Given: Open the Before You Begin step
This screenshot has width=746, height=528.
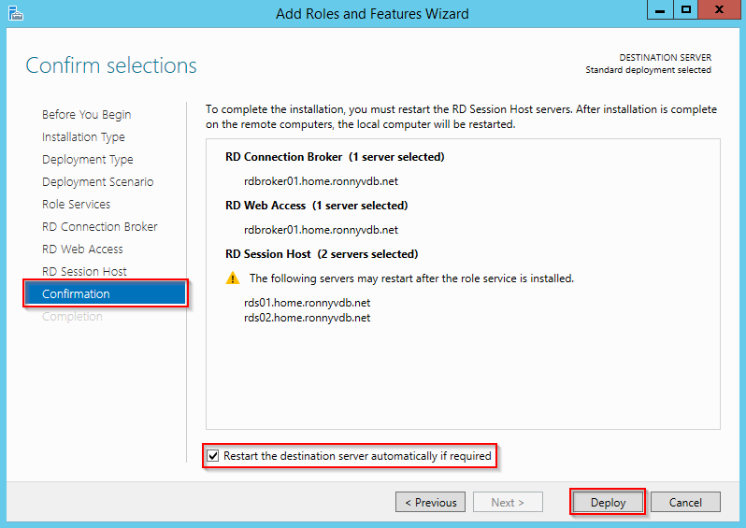Looking at the screenshot, I should [86, 115].
